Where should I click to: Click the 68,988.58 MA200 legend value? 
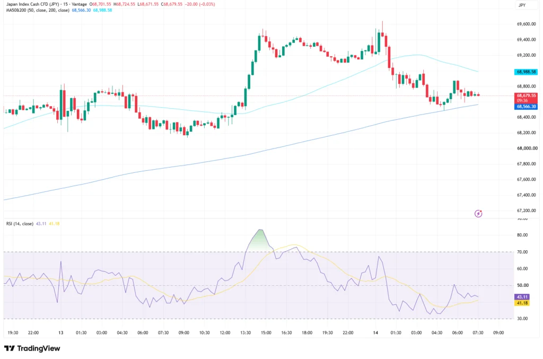[x=102, y=11]
